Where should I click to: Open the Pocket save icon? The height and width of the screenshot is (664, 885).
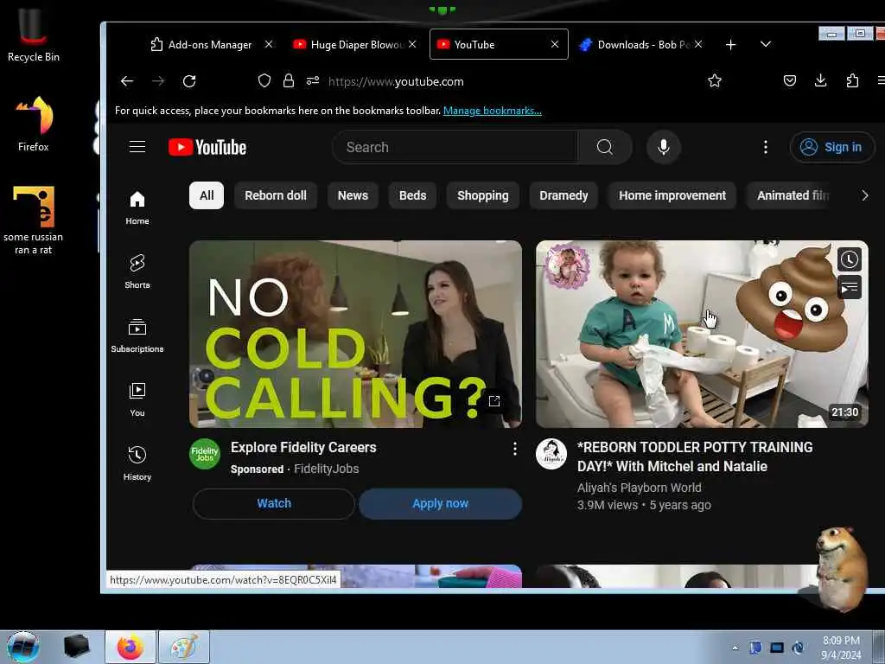[790, 80]
